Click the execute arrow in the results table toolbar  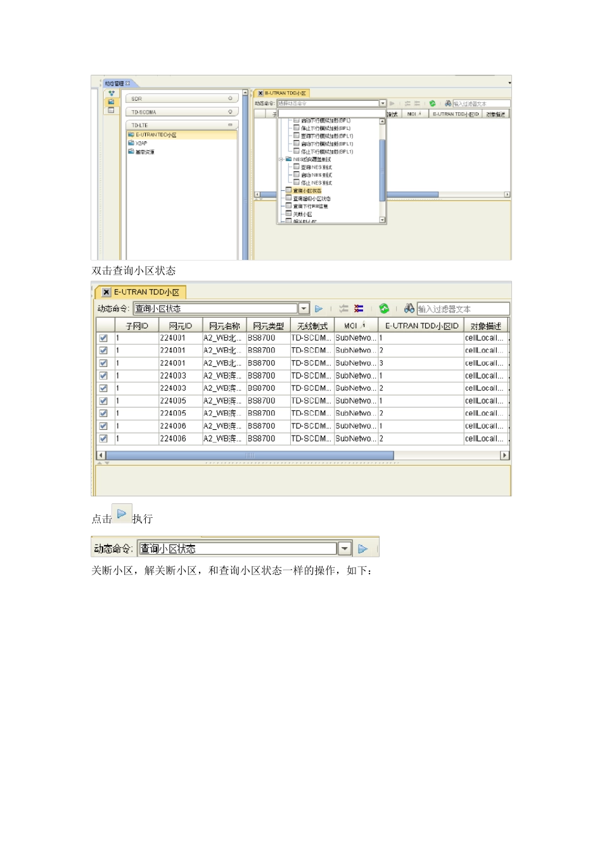click(x=319, y=309)
